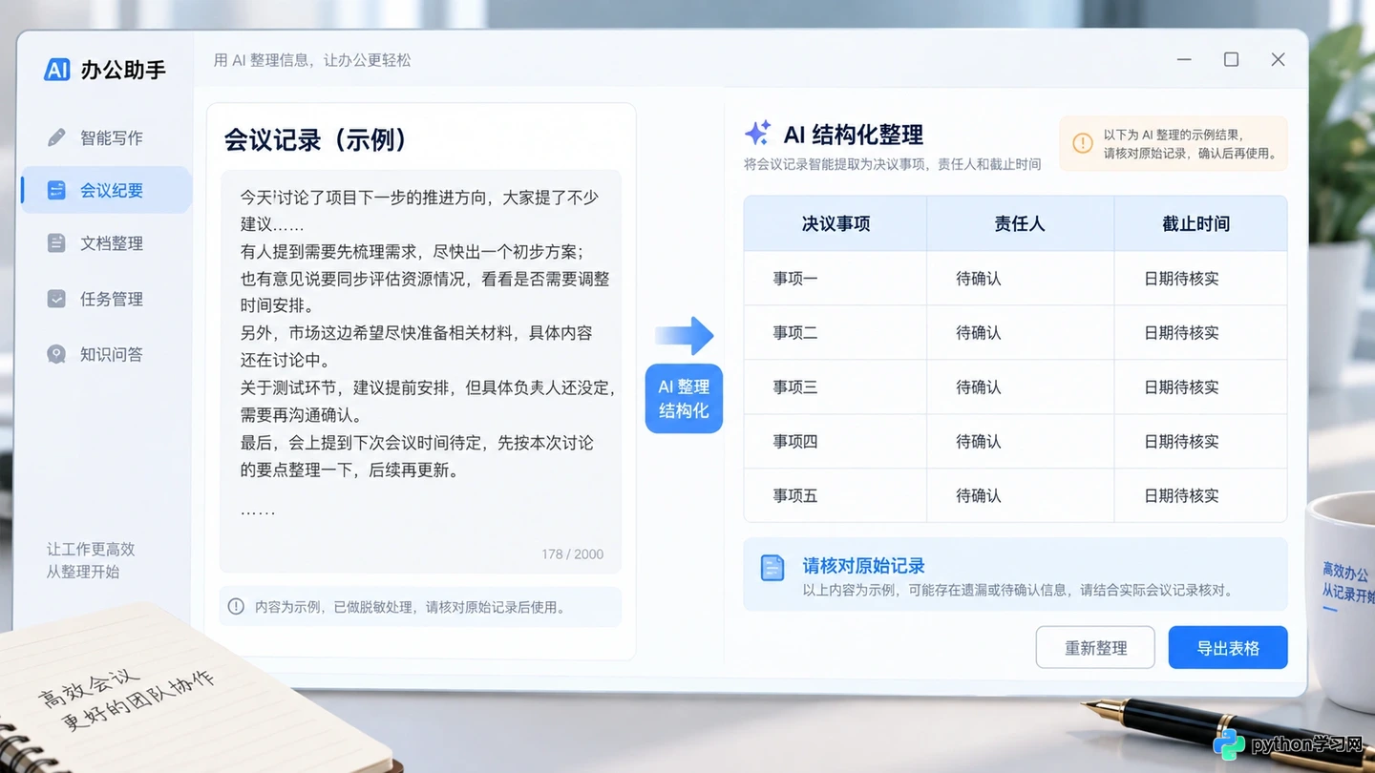Open 任务管理 from the sidebar
The image size is (1375, 773).
point(106,299)
